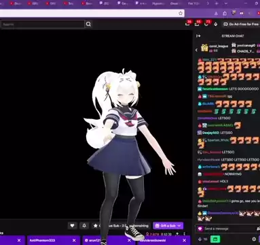Image resolution: width=260 pixels, height=245 pixels.
Task: Close the AntiPhantom333 notification tab
Action: pyautogui.click(x=74, y=240)
